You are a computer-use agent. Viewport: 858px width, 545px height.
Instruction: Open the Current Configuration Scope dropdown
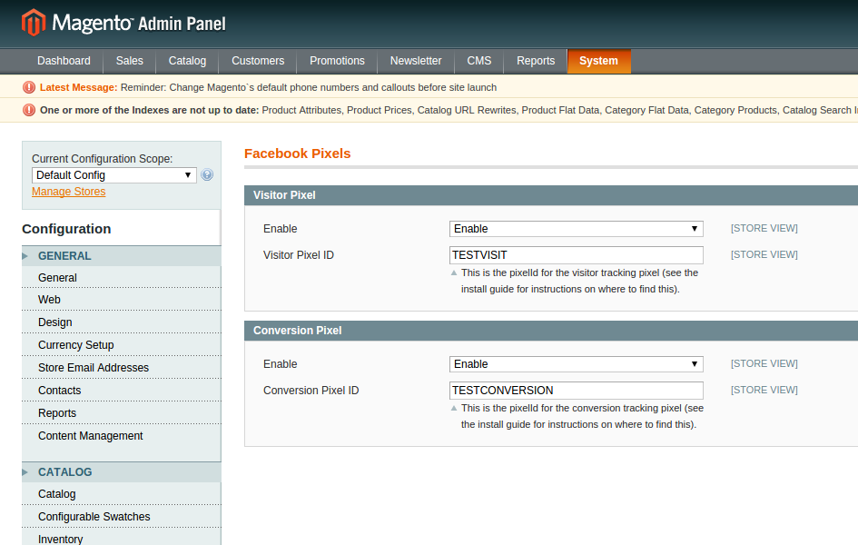[113, 175]
